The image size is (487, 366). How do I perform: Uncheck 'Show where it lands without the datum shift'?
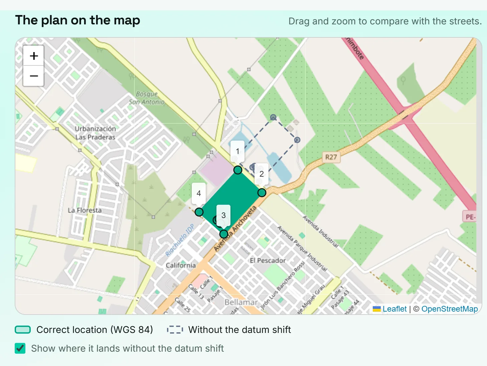tap(20, 348)
